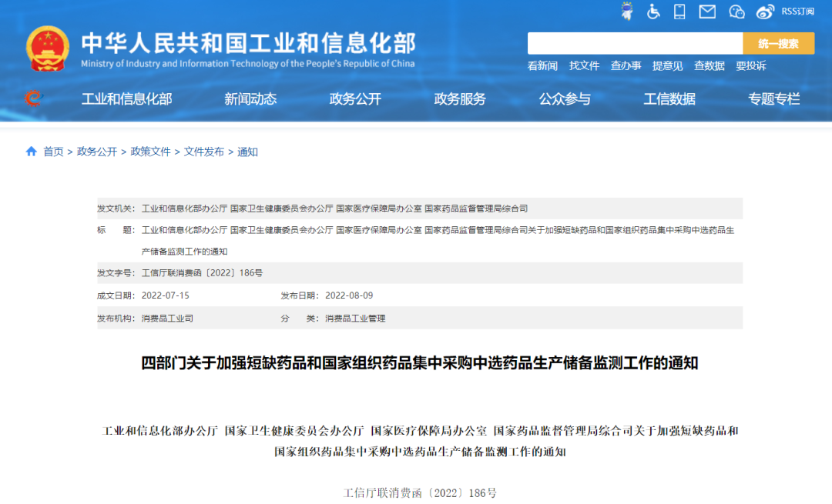832x504 pixels.
Task: Select 工信厅联消费函〔2022〕186号 in the info table
Action: 202,273
